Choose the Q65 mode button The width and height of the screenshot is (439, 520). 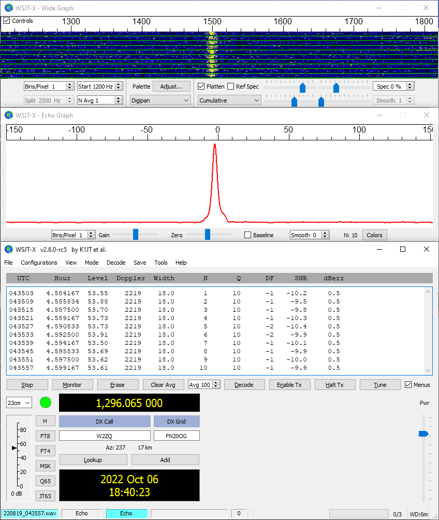point(45,481)
